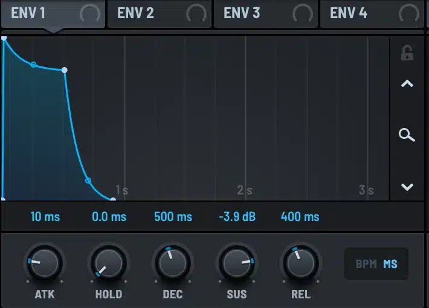Click the ENV 4 modulation source arc icon
The width and height of the screenshot is (429, 308).
tap(409, 13)
